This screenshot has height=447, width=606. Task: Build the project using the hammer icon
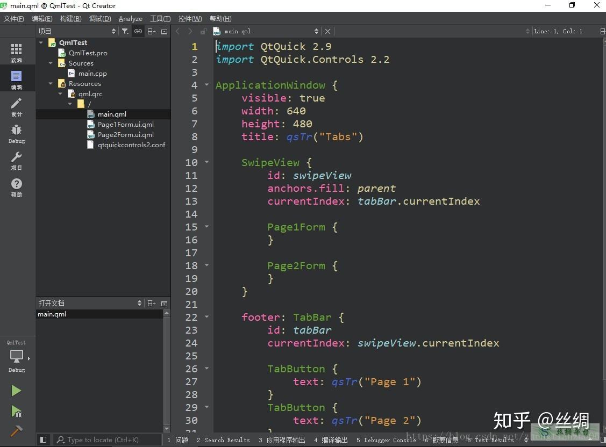pyautogui.click(x=17, y=431)
